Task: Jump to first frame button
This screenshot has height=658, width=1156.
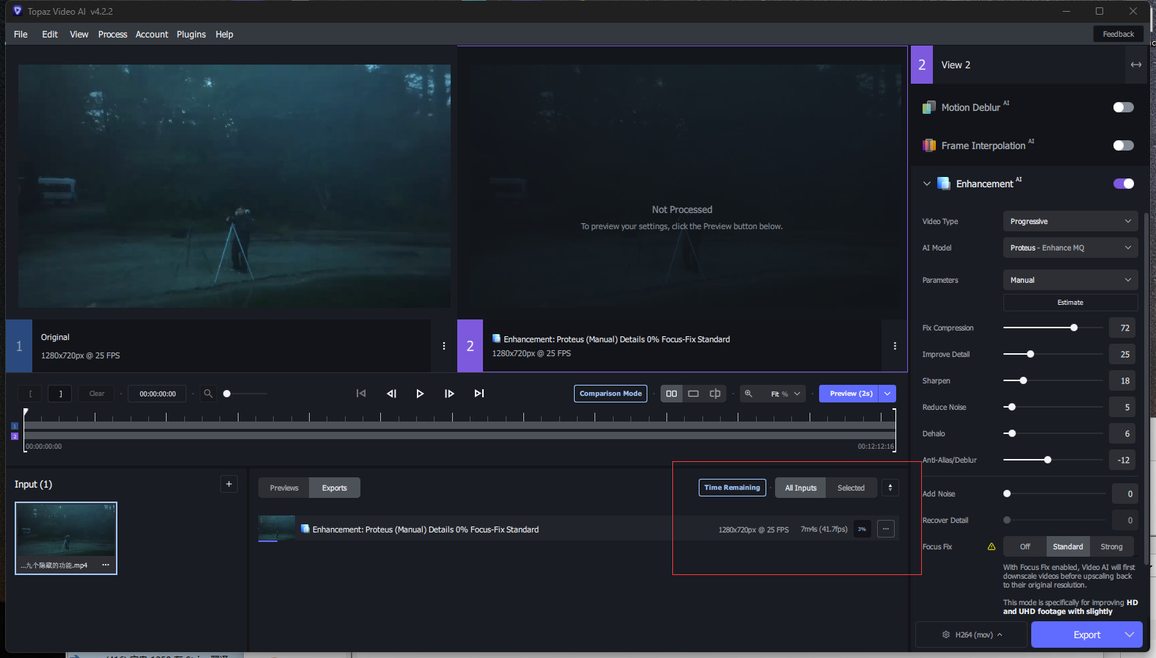Action: (x=361, y=394)
